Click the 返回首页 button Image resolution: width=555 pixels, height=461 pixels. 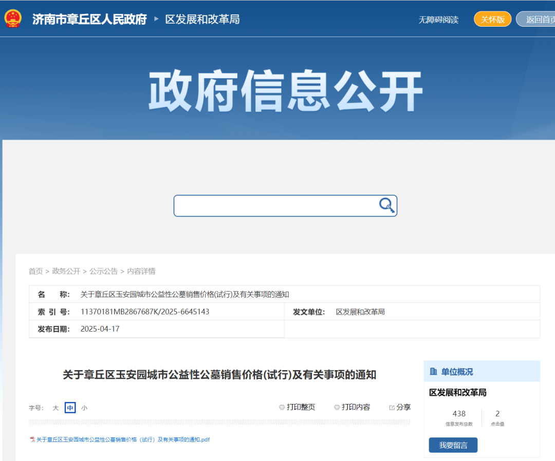(x=536, y=19)
